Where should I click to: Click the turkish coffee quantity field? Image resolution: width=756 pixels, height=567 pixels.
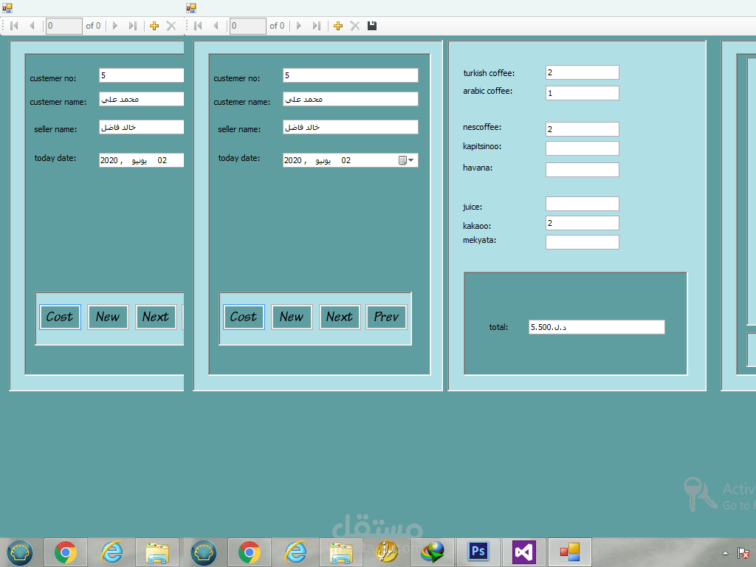click(x=582, y=72)
